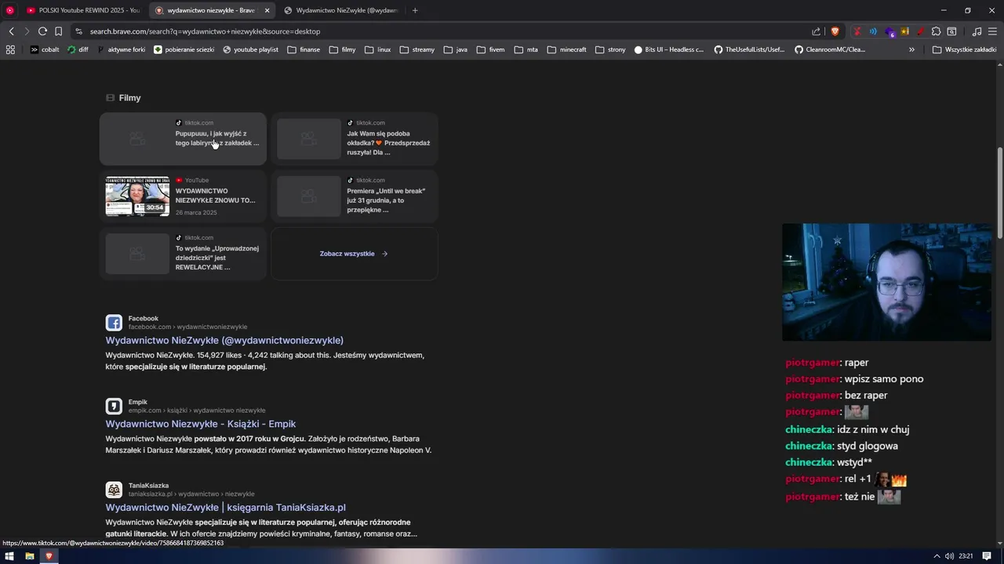Open the youtube playlist bookmark
Viewport: 1004px width, 564px height.
point(250,49)
